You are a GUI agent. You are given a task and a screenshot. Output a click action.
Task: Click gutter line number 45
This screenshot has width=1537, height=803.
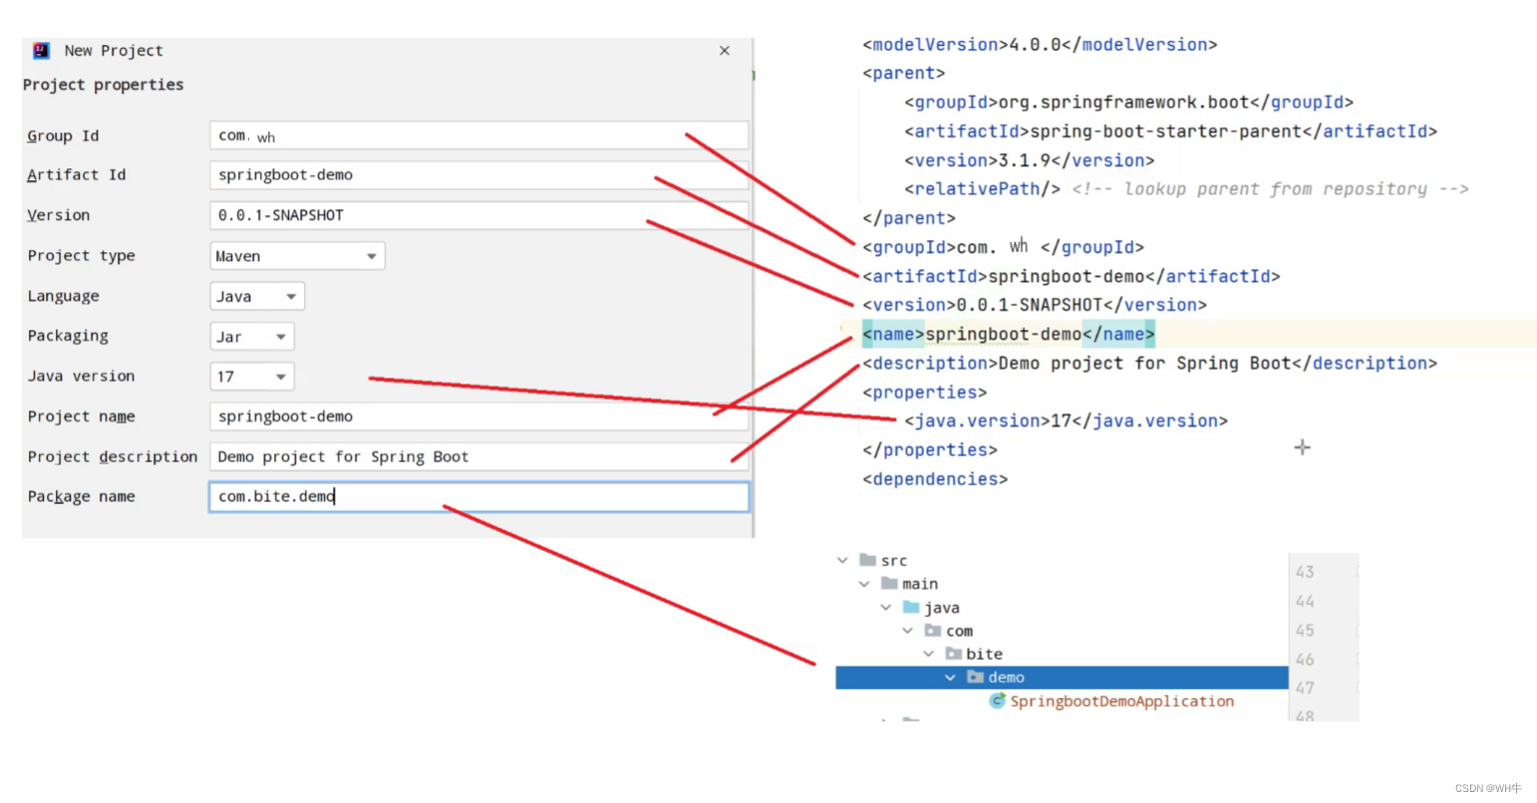[x=1305, y=631]
